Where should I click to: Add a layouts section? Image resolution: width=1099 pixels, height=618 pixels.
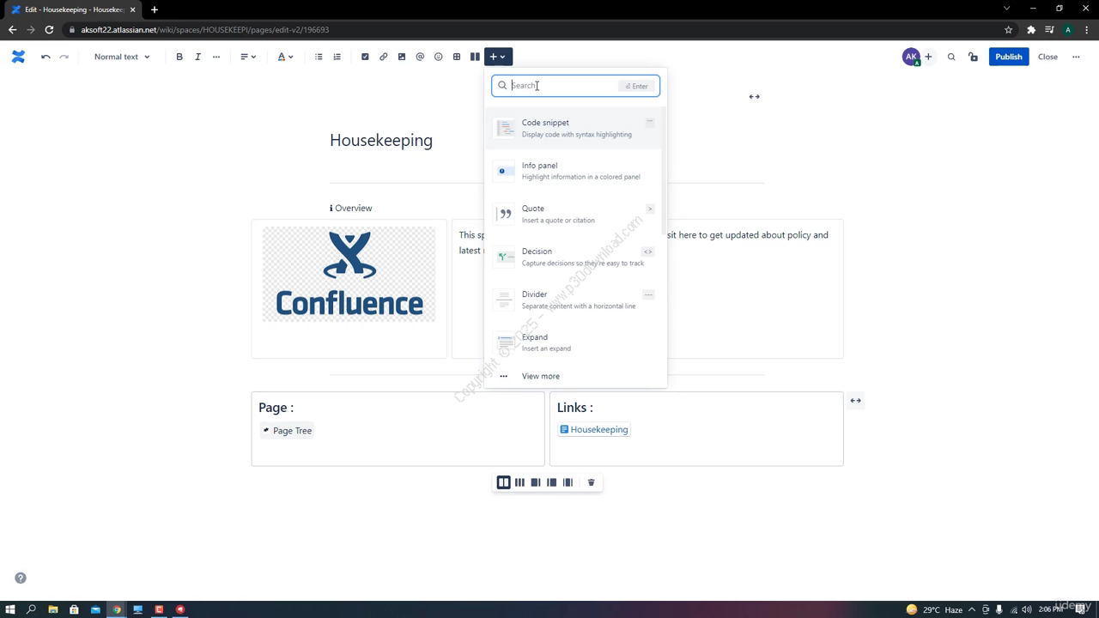pos(475,57)
